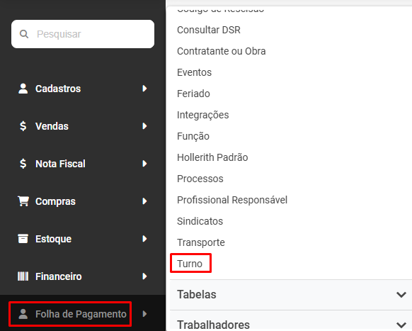Open the Turno menu entry
The image size is (412, 331).
[190, 264]
